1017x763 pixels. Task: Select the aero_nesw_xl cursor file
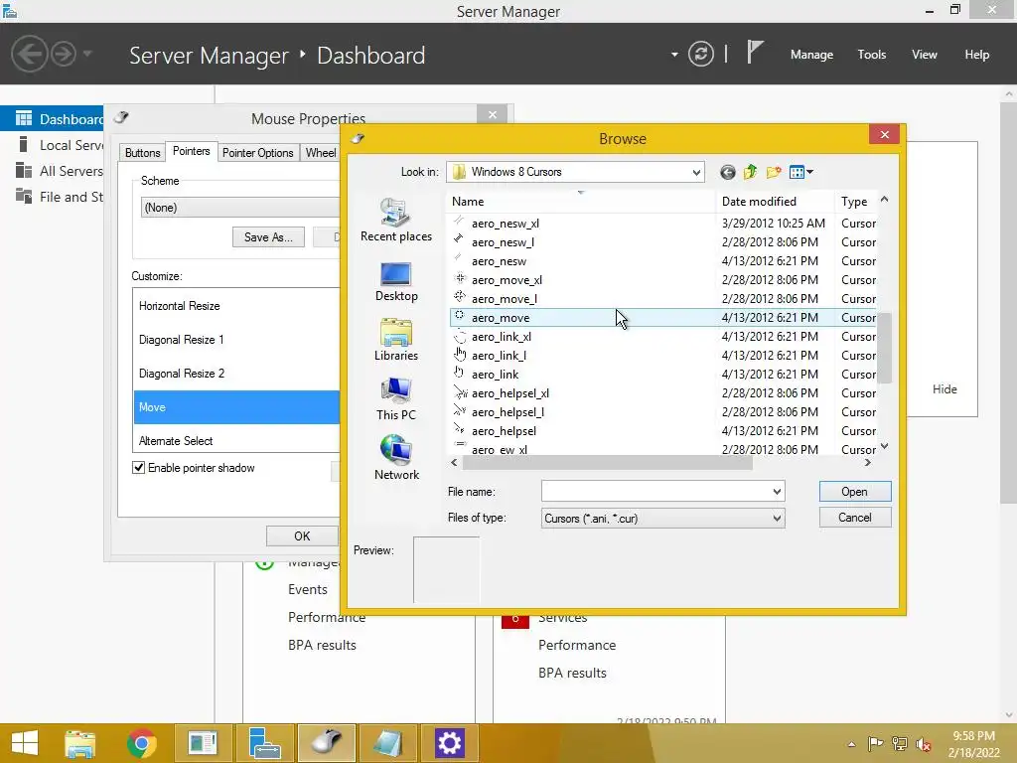(x=662, y=224)
